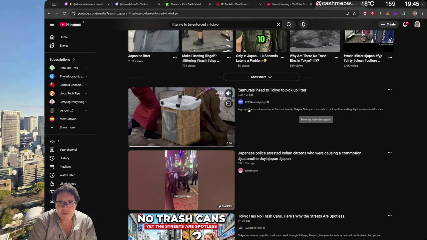Open options for Make Littering Illegal short
Image resolution: width=427 pixels, height=240 pixels.
pos(229,57)
